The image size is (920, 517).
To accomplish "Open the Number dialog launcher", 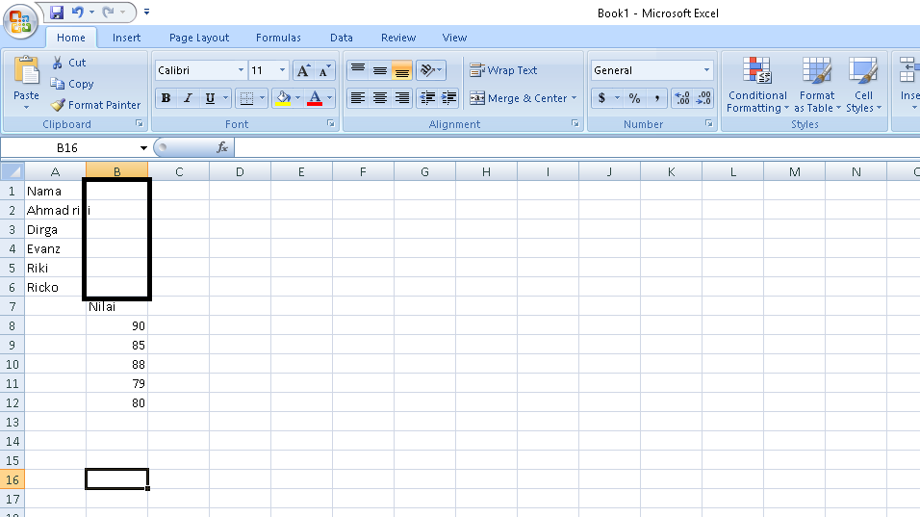I will click(709, 123).
